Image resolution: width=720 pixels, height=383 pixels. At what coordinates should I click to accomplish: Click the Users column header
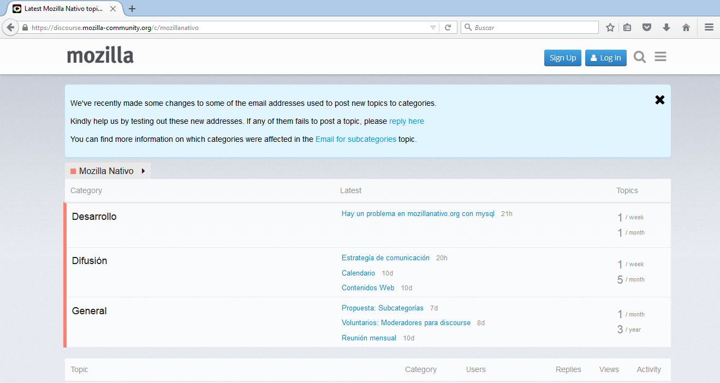pos(476,369)
